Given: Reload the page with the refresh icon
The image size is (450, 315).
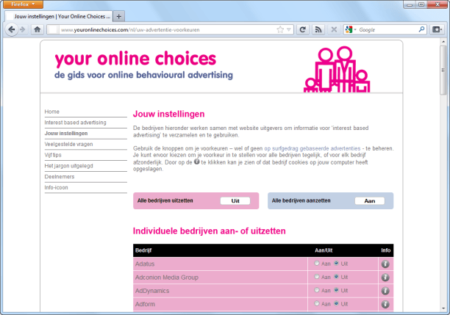Looking at the screenshot, I should (x=302, y=29).
